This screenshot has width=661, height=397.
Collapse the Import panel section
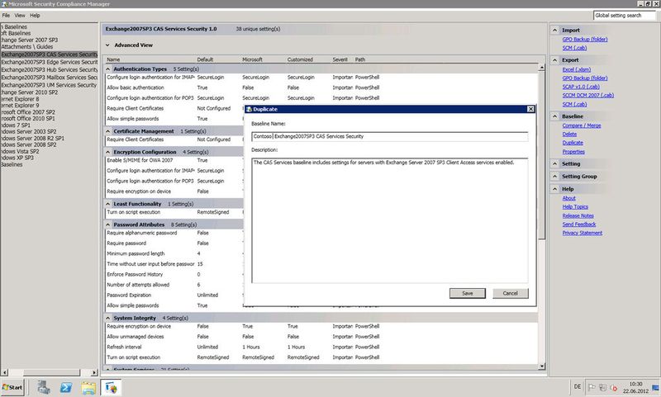[554, 31]
